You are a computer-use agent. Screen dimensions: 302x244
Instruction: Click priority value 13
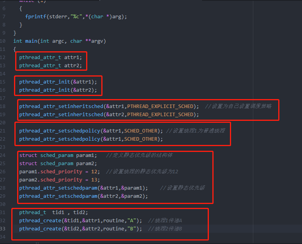(x=94, y=180)
